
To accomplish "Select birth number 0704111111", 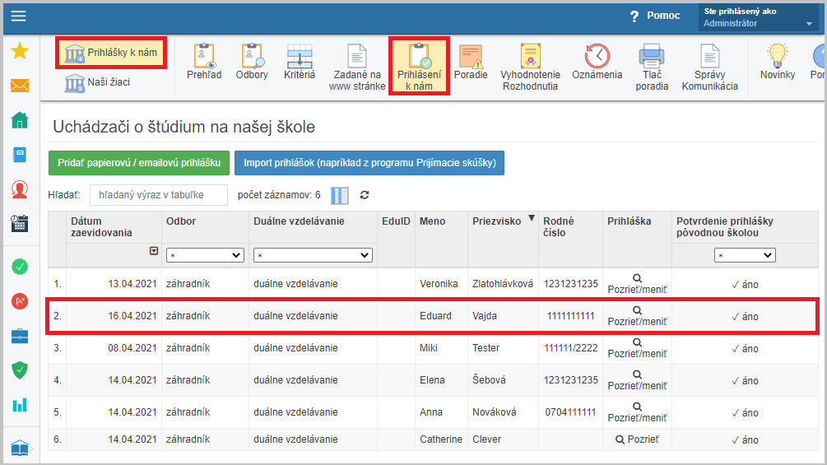I will 571,413.
